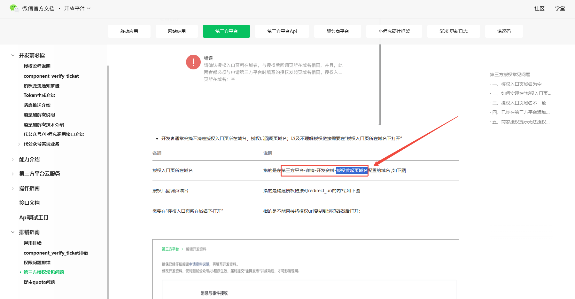Collapse the 开发前必读 section chevron
The image size is (575, 299).
(13, 55)
